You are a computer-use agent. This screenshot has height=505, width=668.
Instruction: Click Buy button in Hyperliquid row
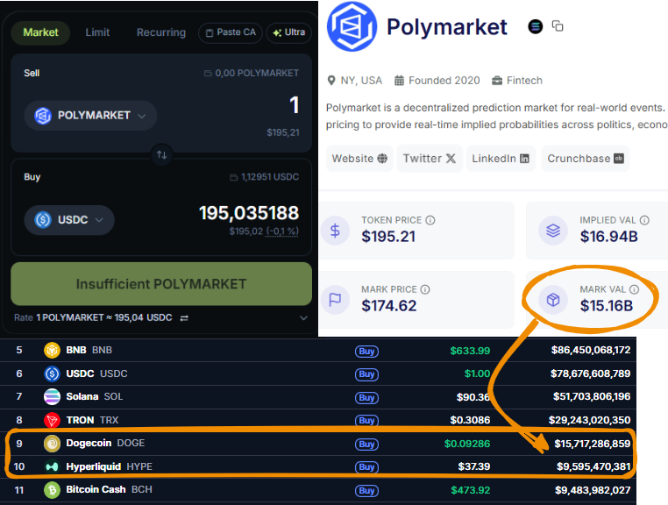click(366, 467)
